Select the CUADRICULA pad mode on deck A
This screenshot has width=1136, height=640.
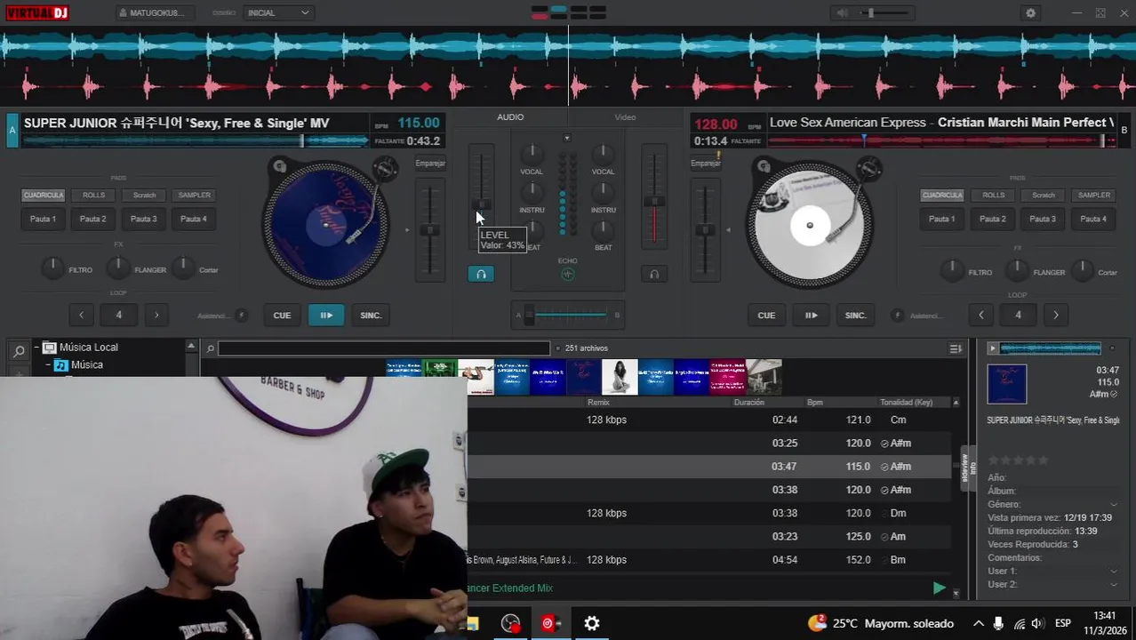[x=43, y=196]
